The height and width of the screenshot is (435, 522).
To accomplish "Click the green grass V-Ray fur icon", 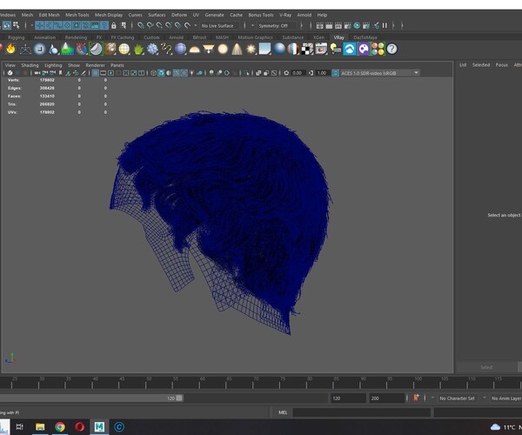I will click(x=138, y=49).
